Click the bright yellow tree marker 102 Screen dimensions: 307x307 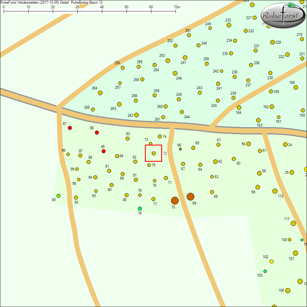click(271, 261)
